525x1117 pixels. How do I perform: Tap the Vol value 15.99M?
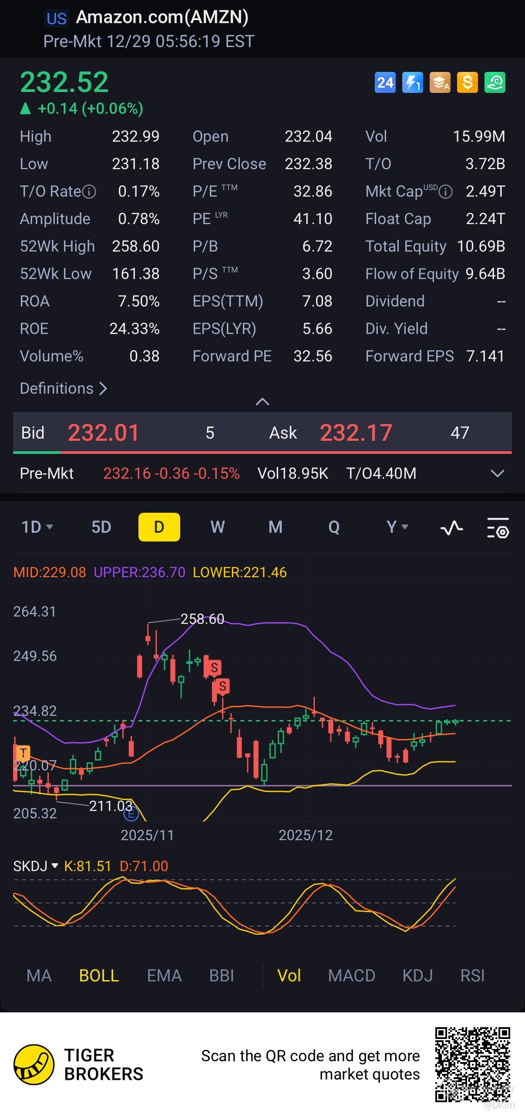[x=479, y=136]
